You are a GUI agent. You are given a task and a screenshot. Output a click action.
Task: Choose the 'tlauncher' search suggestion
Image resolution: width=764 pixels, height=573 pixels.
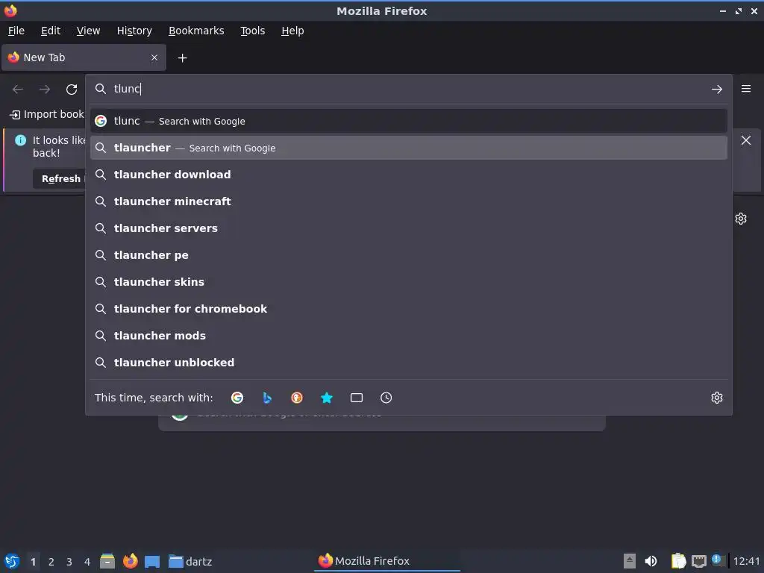pos(408,148)
